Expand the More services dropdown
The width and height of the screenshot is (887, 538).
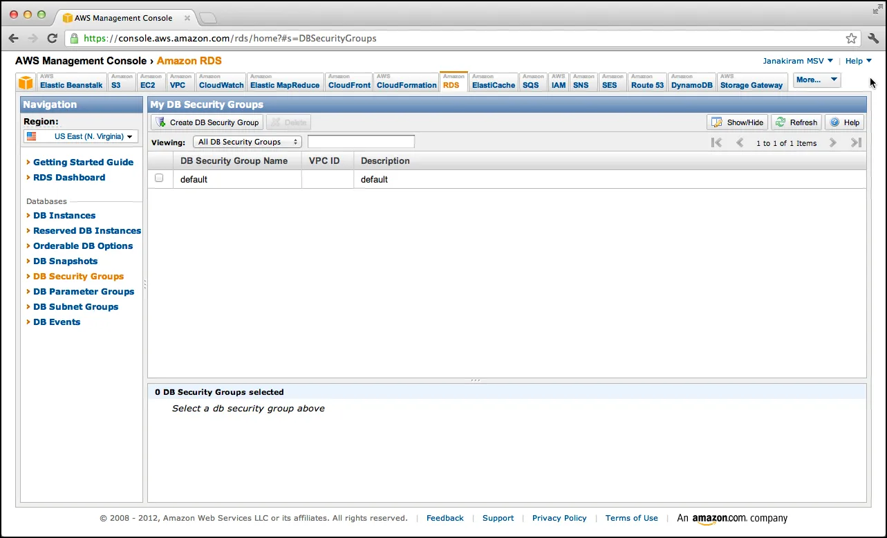[816, 80]
